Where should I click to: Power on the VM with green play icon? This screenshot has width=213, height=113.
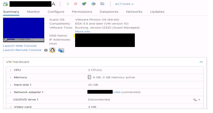[x=68, y=4]
